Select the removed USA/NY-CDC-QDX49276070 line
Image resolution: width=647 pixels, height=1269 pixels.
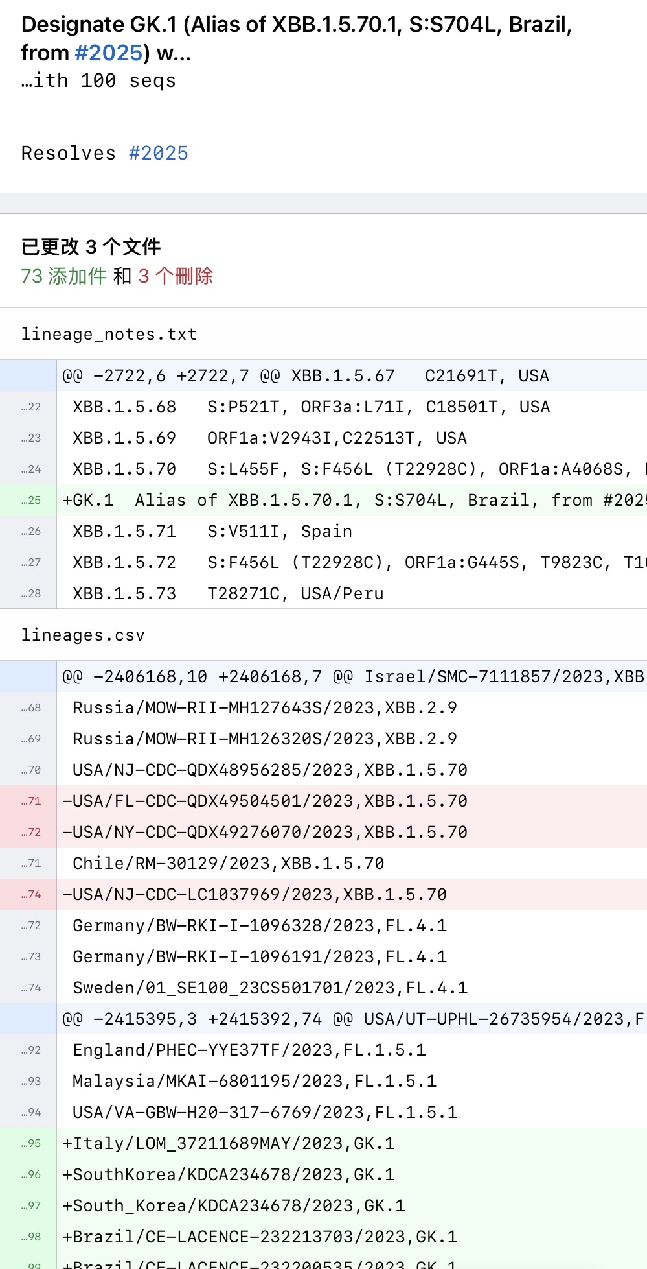[x=259, y=832]
